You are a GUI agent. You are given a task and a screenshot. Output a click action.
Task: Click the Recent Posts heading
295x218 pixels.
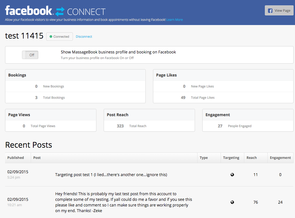point(28,145)
